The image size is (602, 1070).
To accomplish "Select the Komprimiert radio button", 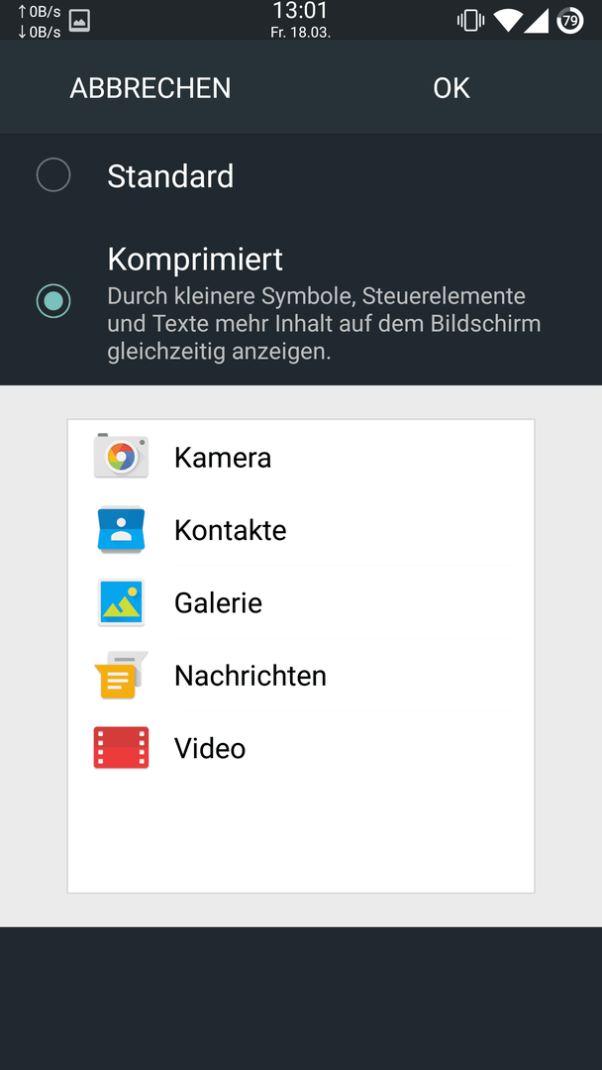I will tap(53, 301).
